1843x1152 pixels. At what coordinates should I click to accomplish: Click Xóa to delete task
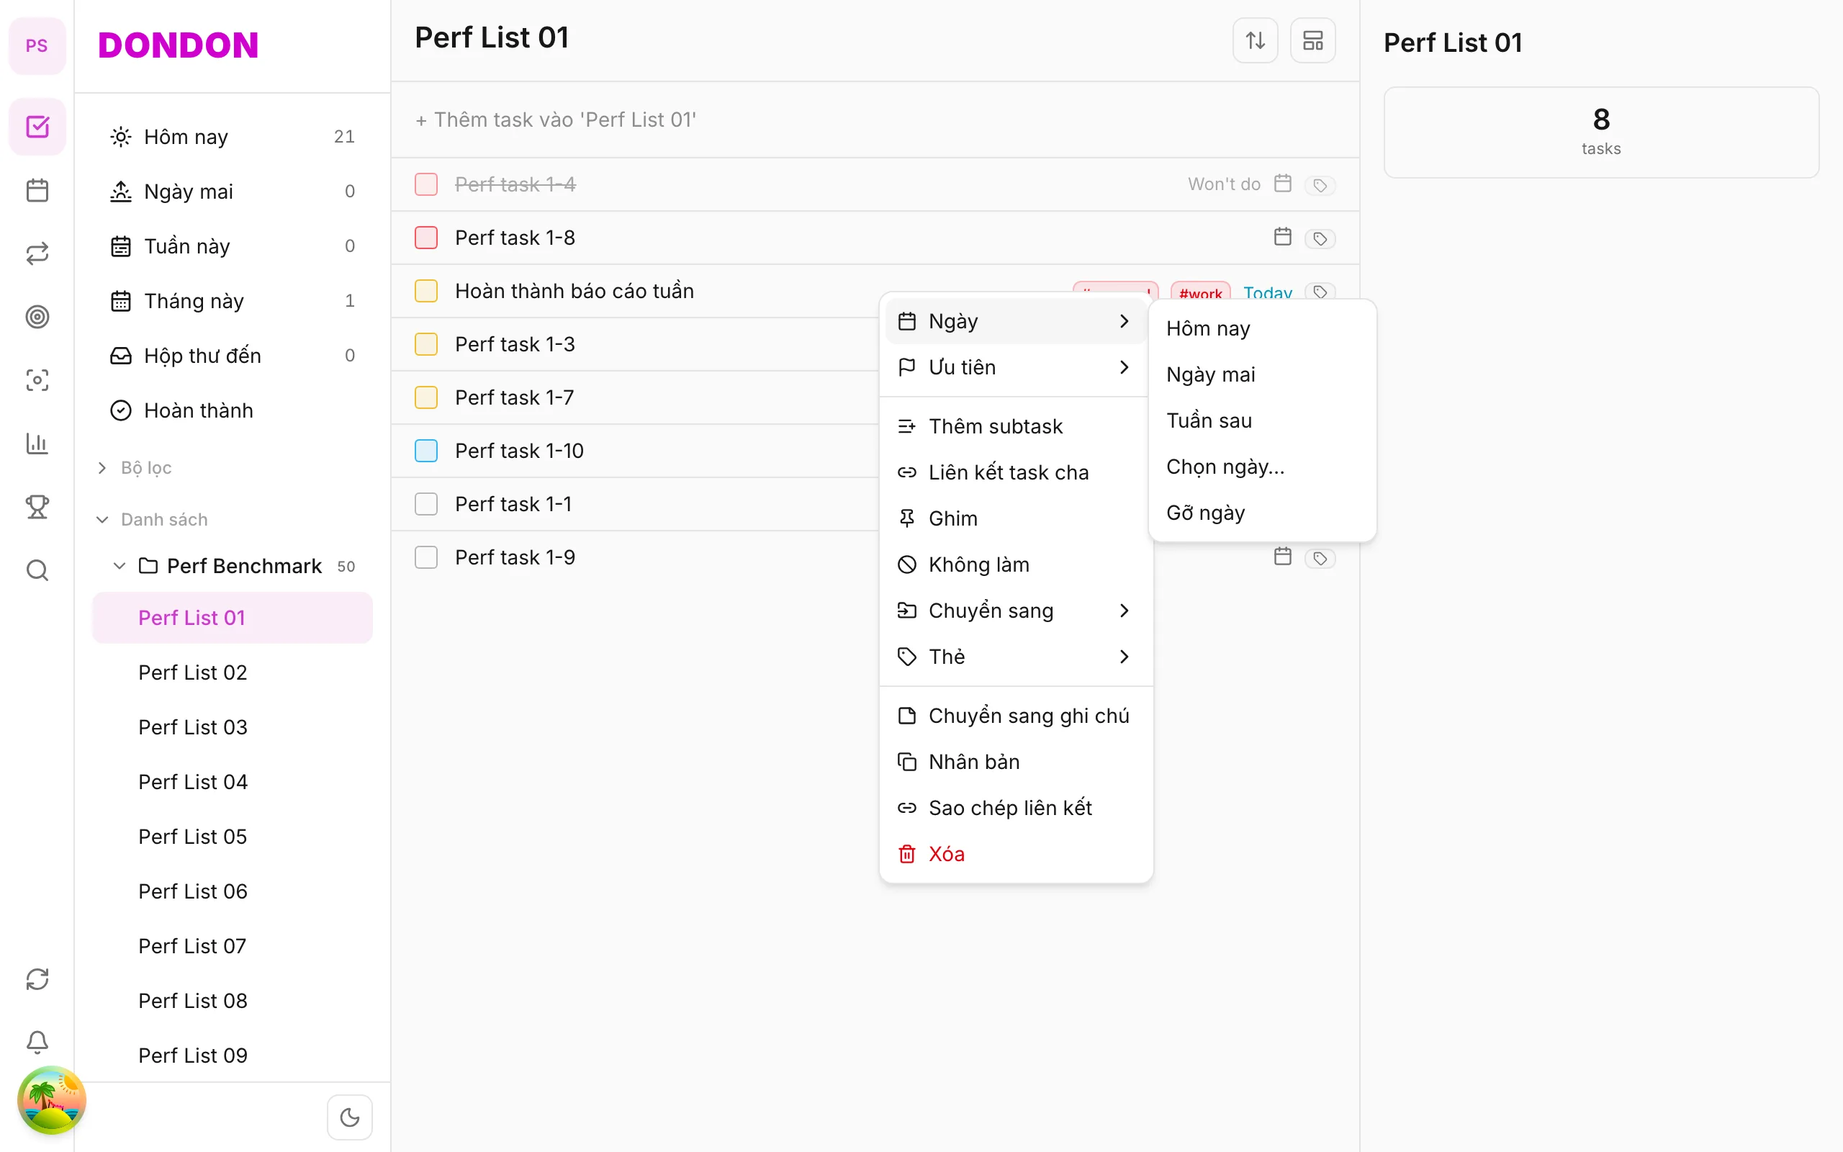tap(1015, 854)
